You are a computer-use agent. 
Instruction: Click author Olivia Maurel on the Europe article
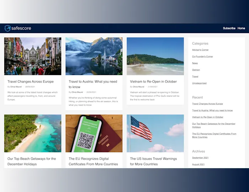(16, 87)
